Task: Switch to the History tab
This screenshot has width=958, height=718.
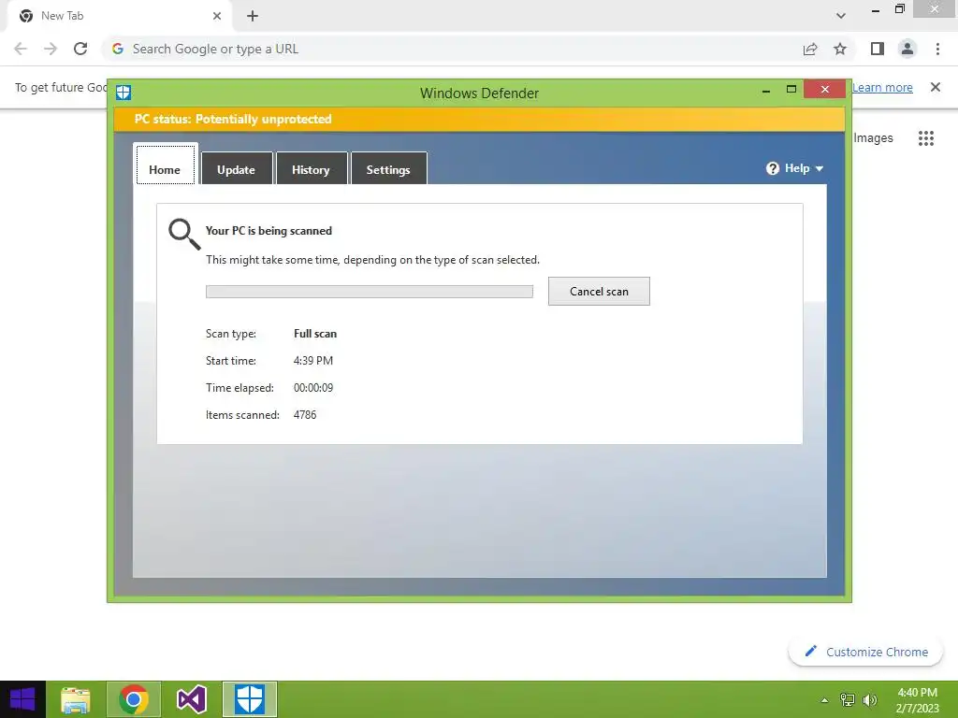Action: [311, 168]
